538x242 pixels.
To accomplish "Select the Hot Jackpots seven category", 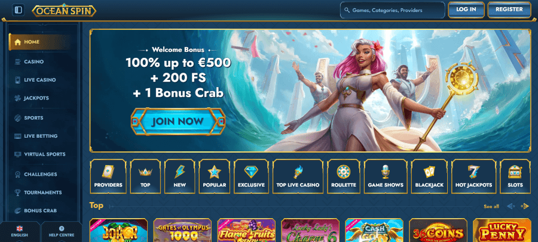I will tap(473, 176).
